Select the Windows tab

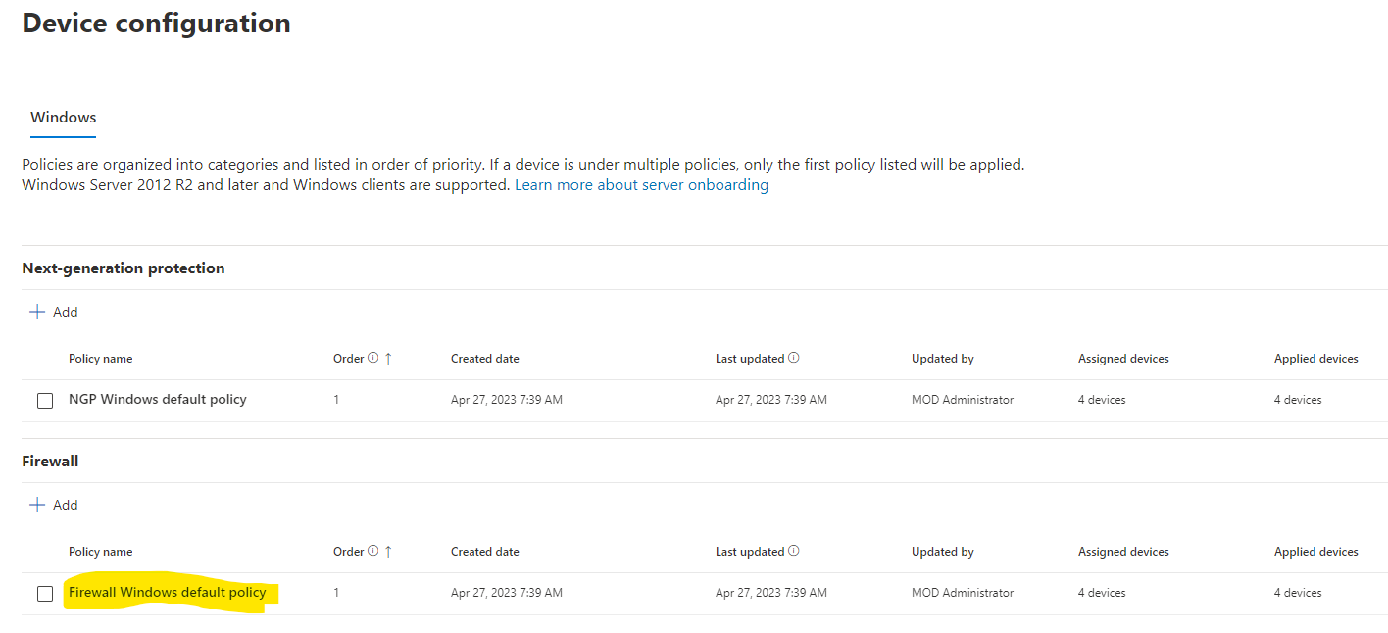pos(63,118)
